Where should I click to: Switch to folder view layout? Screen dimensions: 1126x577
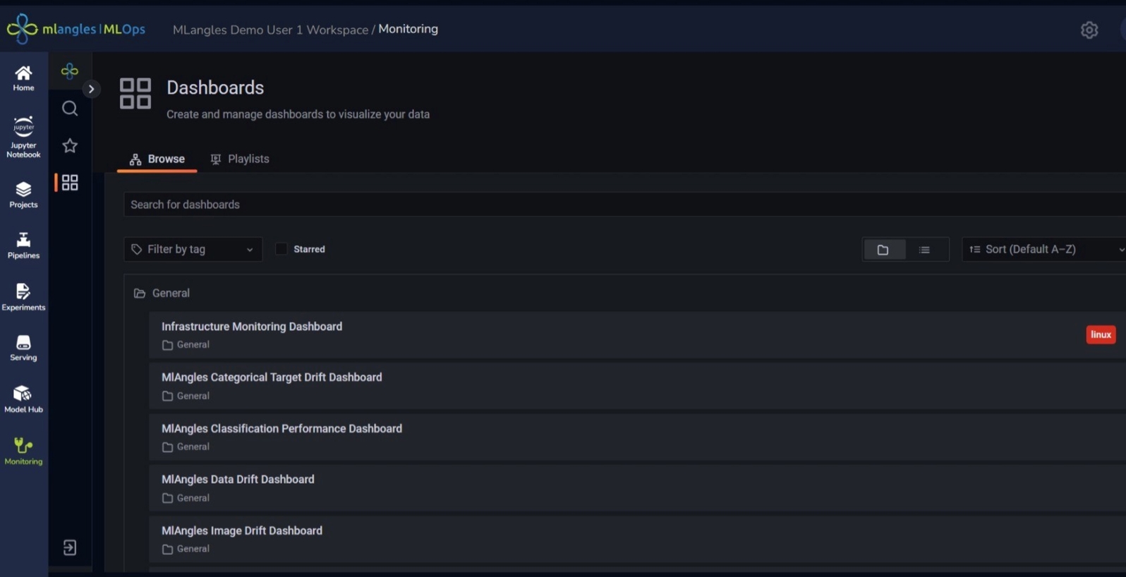[x=883, y=250]
